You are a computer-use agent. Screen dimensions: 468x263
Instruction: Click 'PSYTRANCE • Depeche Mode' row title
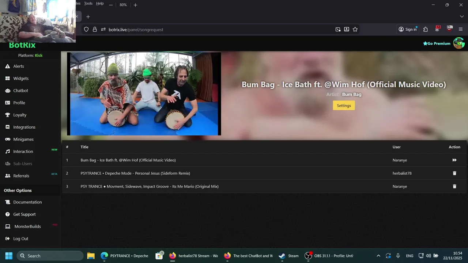tap(135, 173)
